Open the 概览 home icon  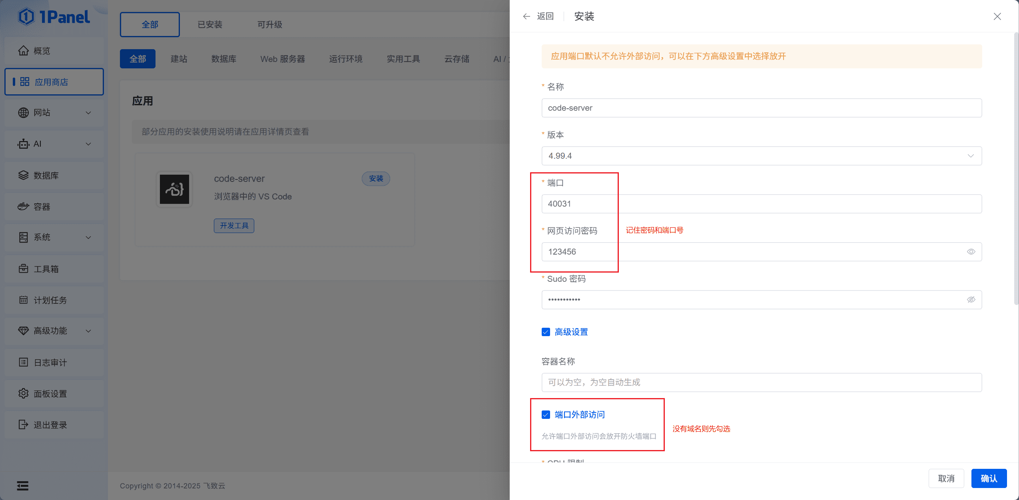[24, 51]
